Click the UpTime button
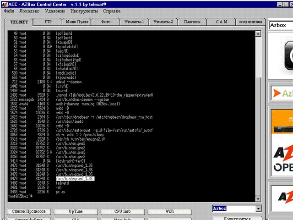The height and width of the screenshot is (220, 293). [x=76, y=211]
